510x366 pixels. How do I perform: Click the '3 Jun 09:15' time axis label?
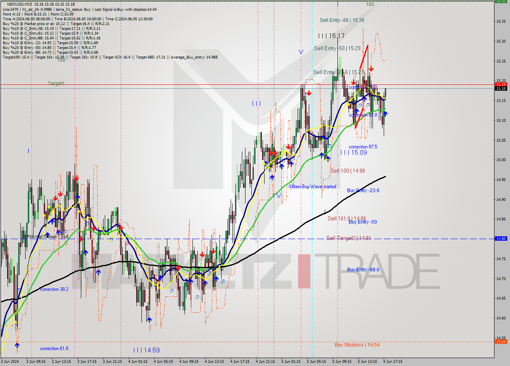(35, 362)
